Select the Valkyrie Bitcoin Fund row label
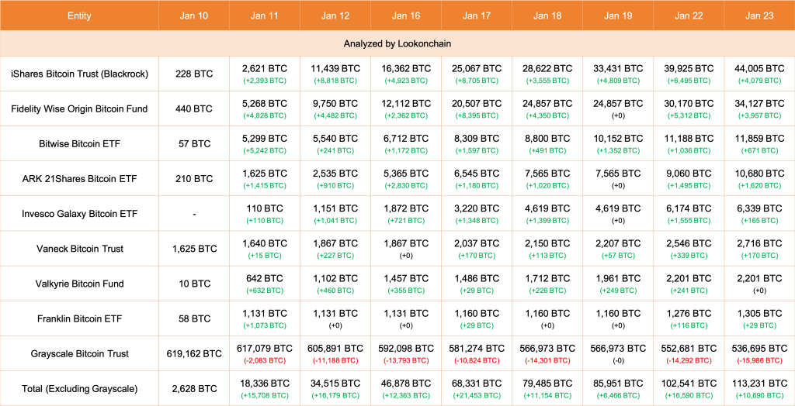This screenshot has height=406, width=795. coord(78,284)
